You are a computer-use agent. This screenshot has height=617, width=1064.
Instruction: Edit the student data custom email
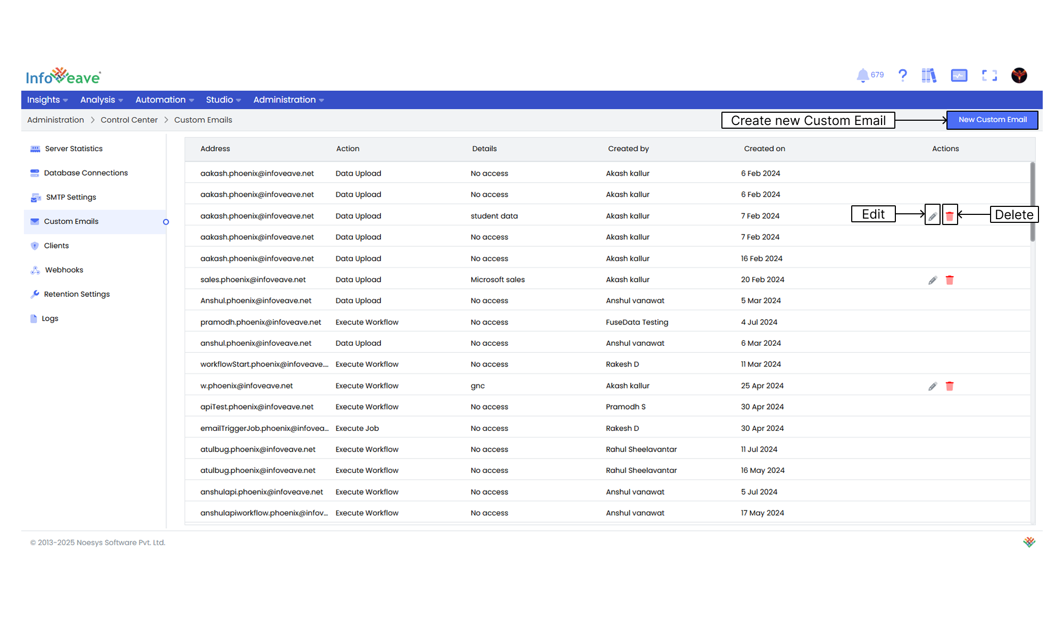pos(933,216)
